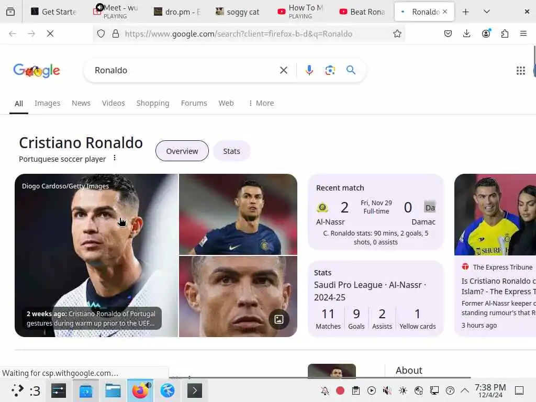This screenshot has height=402, width=536.
Task: Switch to Get Started browser tab
Action: coord(53,12)
